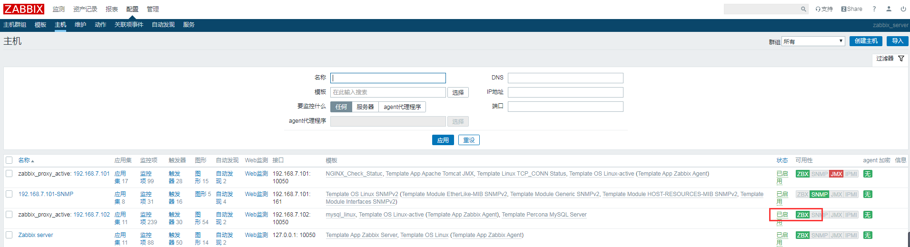Image resolution: width=910 pixels, height=247 pixels.
Task: Open host 192.168.7.101-SNMP link
Action: (46, 194)
